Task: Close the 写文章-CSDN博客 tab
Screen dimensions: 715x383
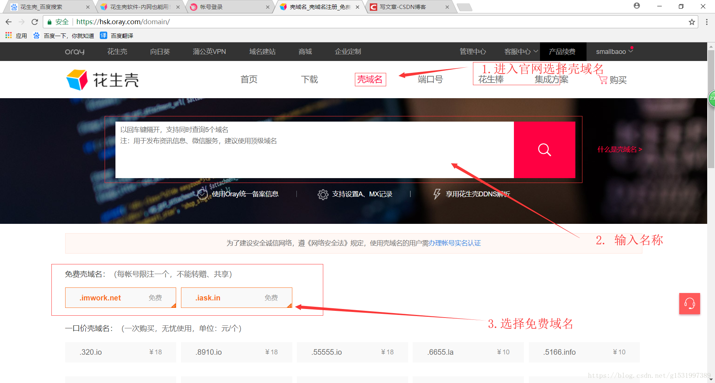Action: (447, 7)
